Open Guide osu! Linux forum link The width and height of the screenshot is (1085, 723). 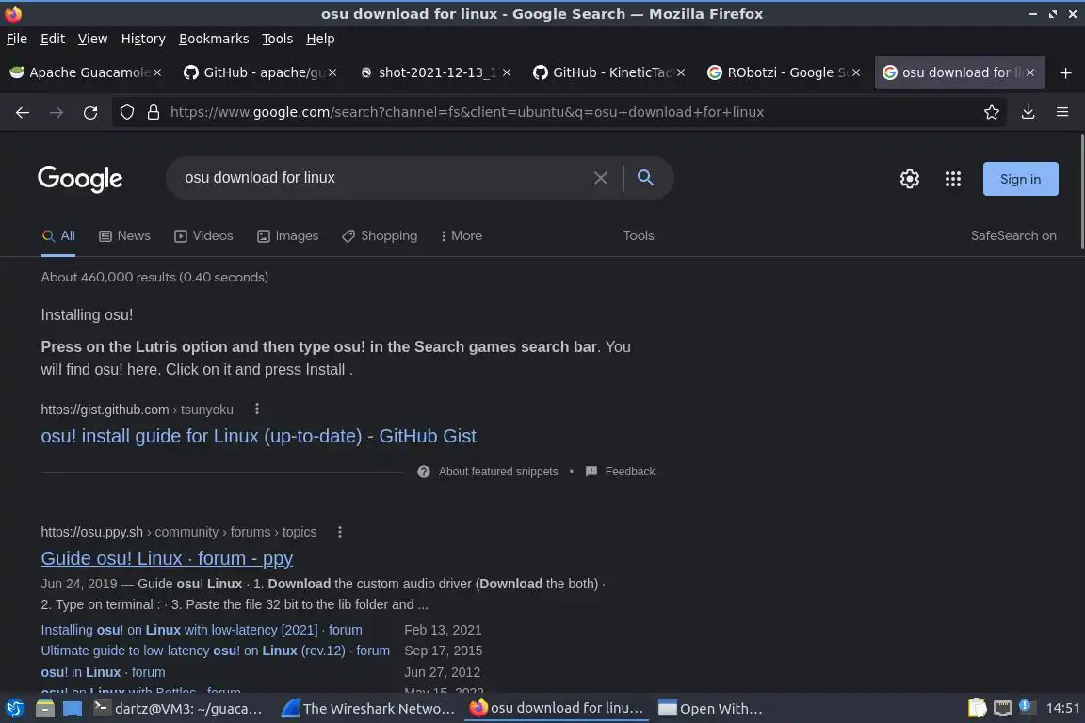(167, 558)
